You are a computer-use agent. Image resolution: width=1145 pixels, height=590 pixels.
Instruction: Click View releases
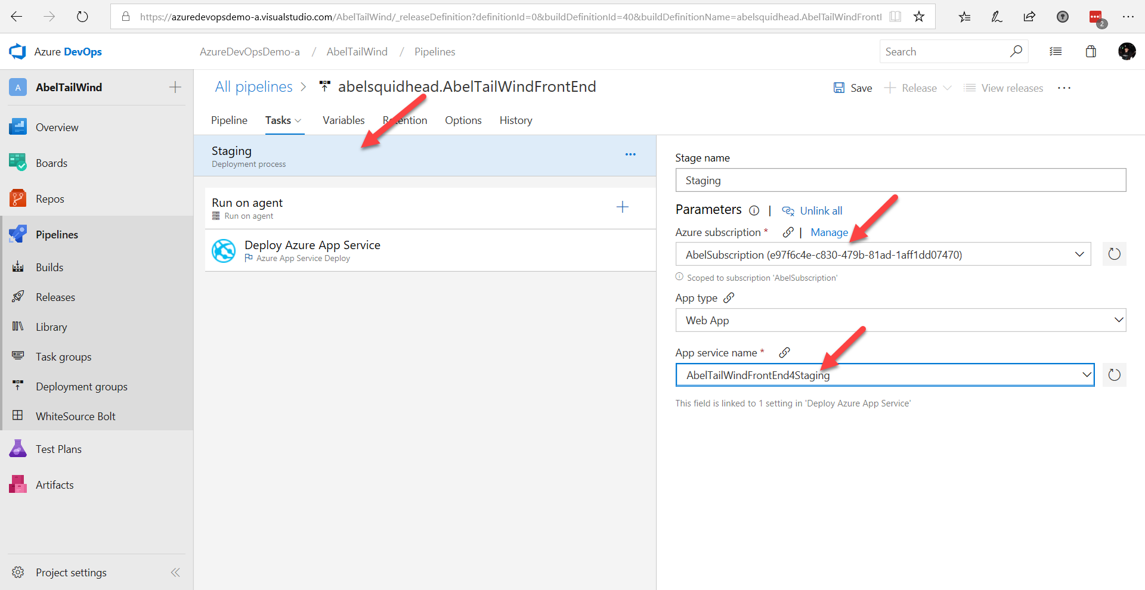pos(1004,88)
